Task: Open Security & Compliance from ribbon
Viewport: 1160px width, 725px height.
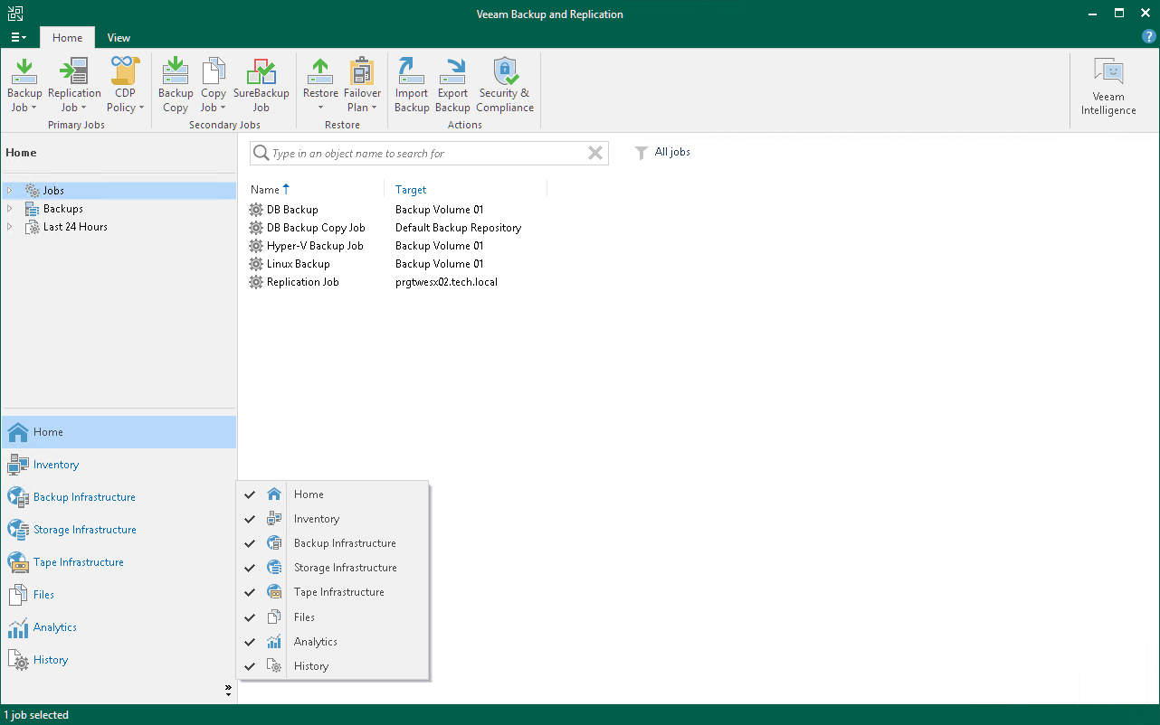Action: coord(505,85)
